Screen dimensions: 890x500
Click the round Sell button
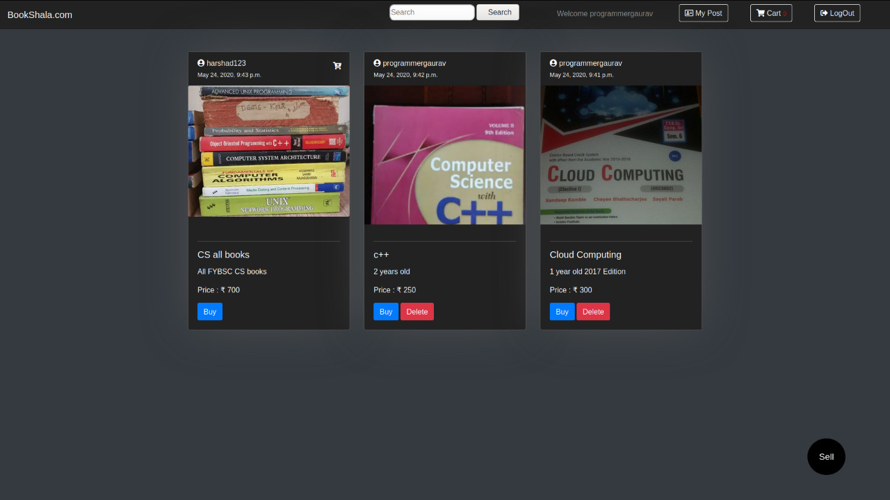click(826, 457)
